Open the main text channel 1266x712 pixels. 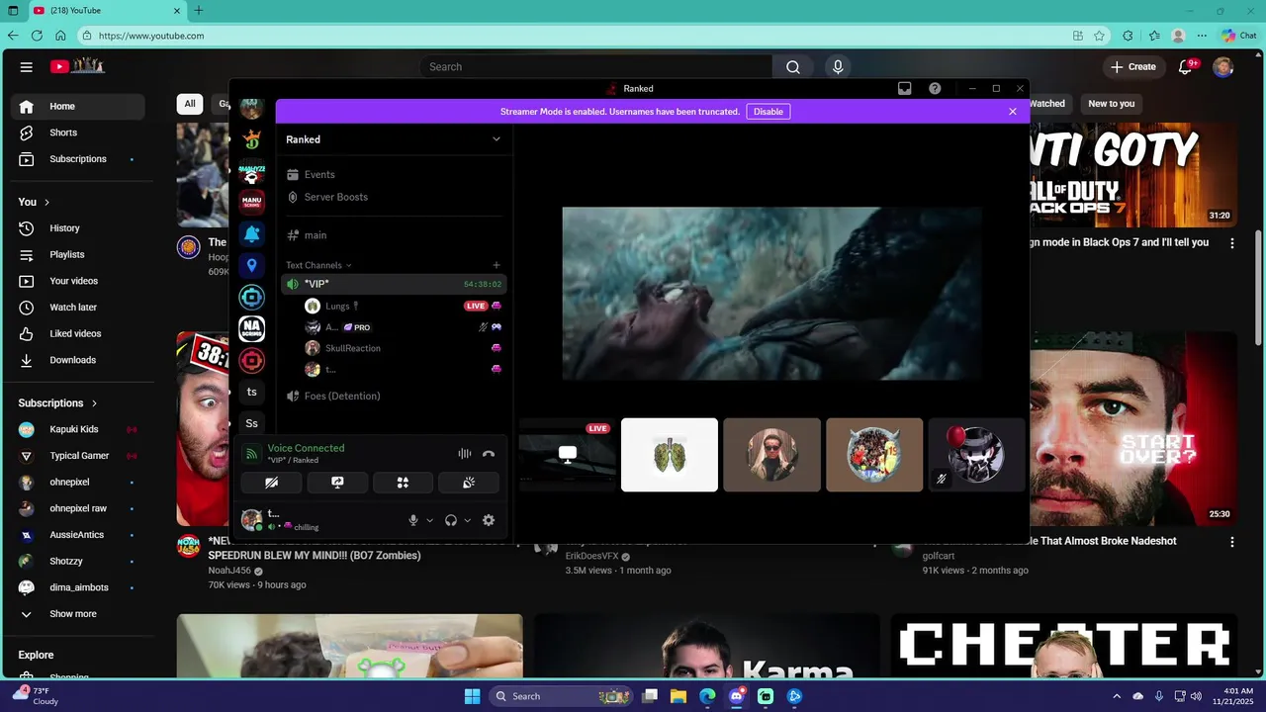click(x=394, y=235)
